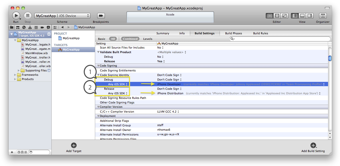Image resolution: width=340 pixels, height=166 pixels.
Task: Open the Release Yes value popup
Action: tap(161, 61)
